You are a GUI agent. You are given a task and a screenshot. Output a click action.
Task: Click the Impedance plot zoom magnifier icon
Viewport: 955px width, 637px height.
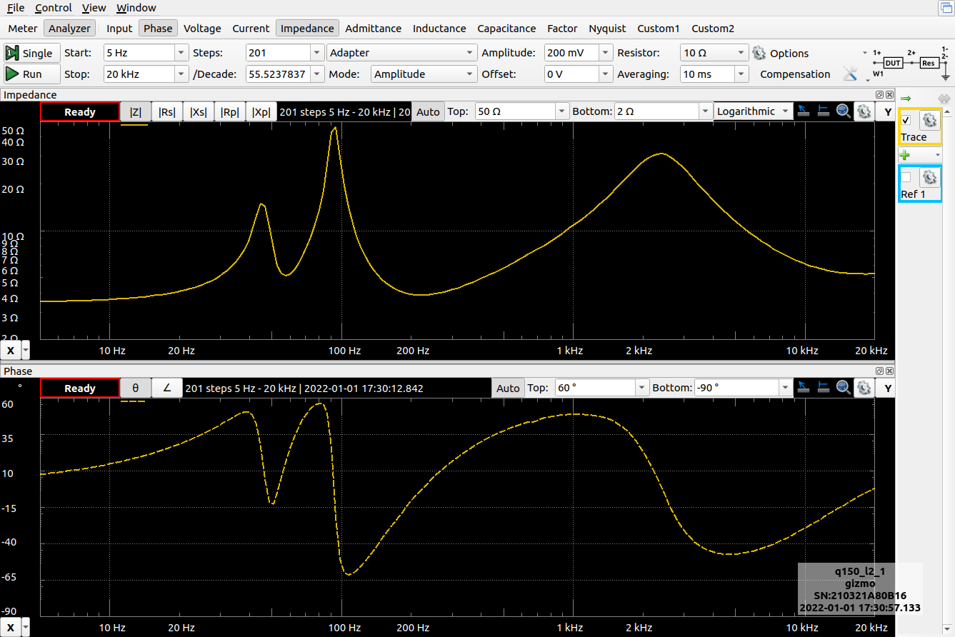[x=844, y=111]
